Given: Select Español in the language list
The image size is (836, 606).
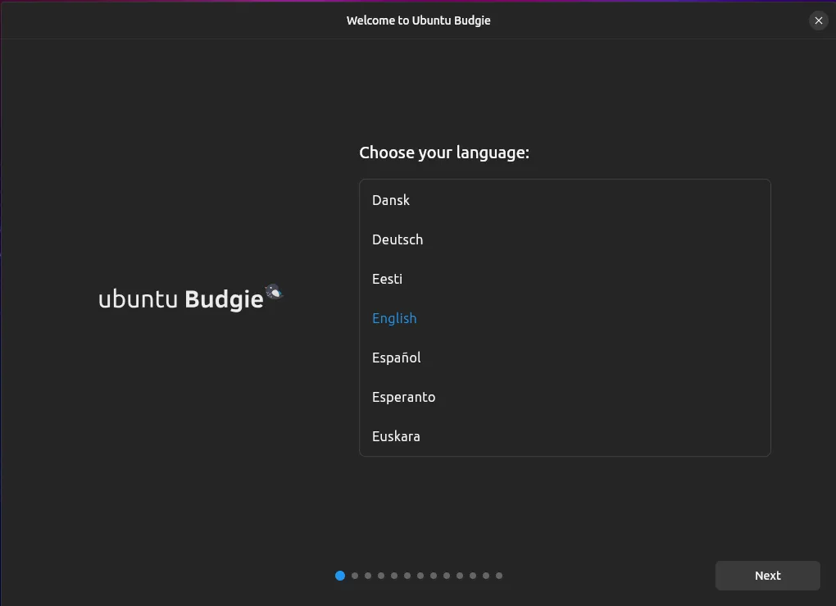Looking at the screenshot, I should 396,358.
